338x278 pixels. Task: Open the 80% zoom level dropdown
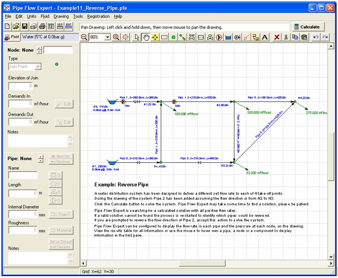107,37
